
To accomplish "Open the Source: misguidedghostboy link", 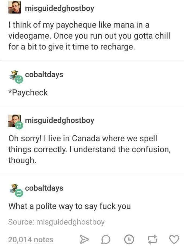I will 56,222.
